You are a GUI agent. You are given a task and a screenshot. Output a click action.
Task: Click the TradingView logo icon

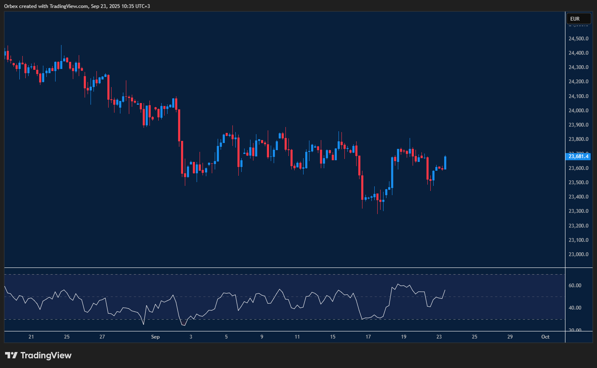coord(11,355)
